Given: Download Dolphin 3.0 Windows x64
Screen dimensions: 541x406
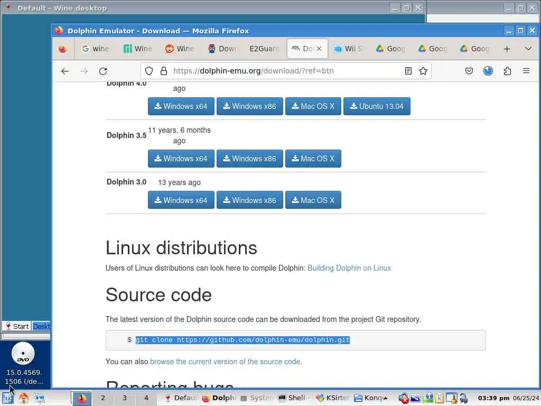Looking at the screenshot, I should click(181, 200).
